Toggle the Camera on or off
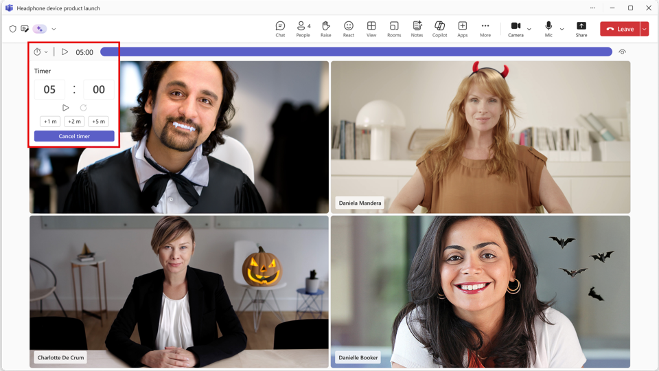Image resolution: width=659 pixels, height=371 pixels. pyautogui.click(x=516, y=29)
